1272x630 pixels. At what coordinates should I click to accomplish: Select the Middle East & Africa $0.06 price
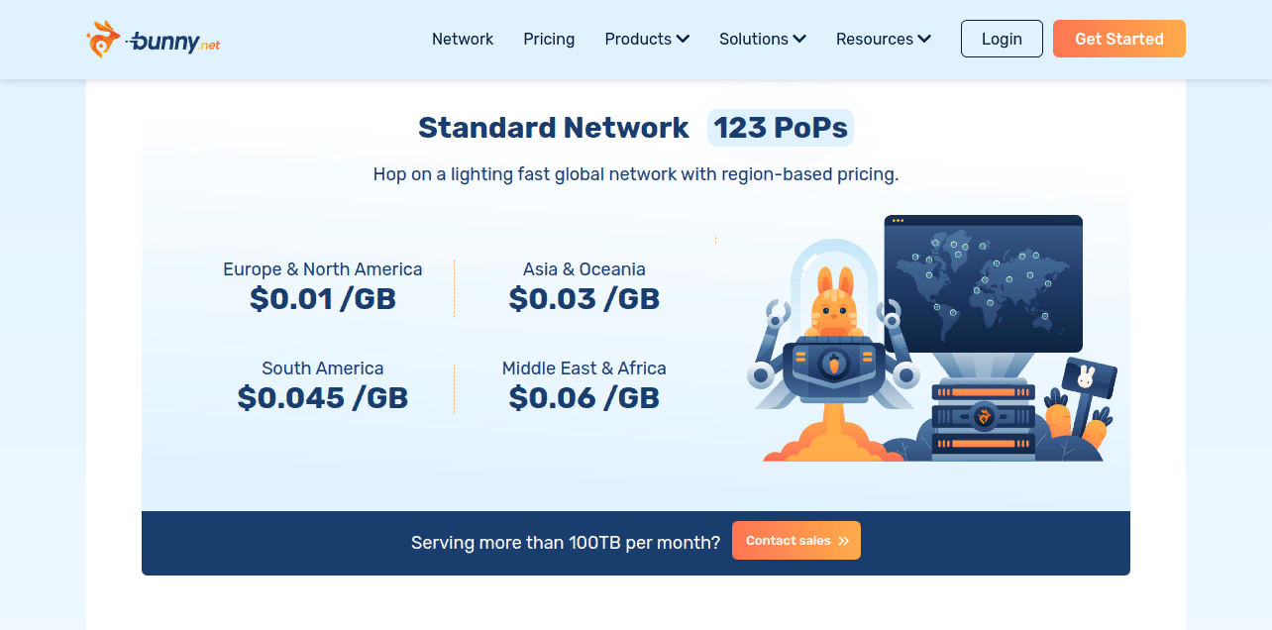pos(584,397)
